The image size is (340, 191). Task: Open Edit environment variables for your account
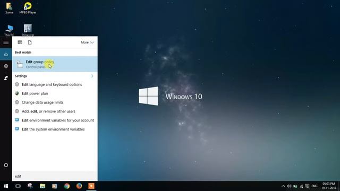(x=55, y=120)
